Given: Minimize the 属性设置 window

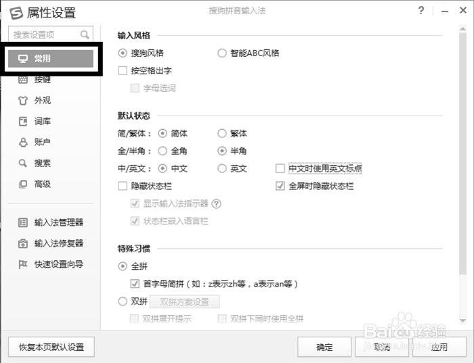Looking at the screenshot, I should coord(445,11).
